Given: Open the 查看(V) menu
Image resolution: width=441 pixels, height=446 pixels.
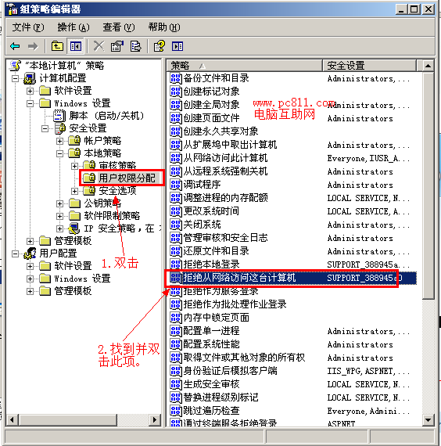Looking at the screenshot, I should (x=119, y=27).
